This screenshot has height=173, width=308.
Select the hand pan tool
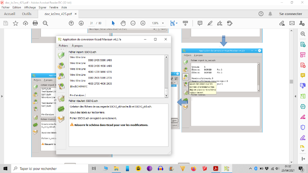tap(123, 23)
